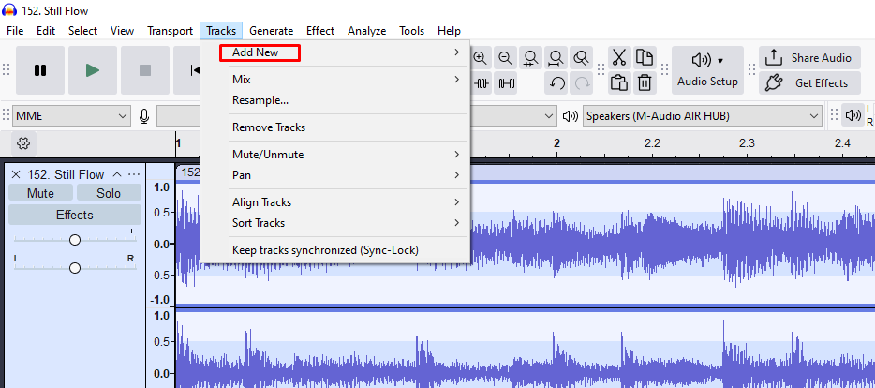Open the track Effects button
This screenshot has height=388, width=875.
tap(75, 215)
